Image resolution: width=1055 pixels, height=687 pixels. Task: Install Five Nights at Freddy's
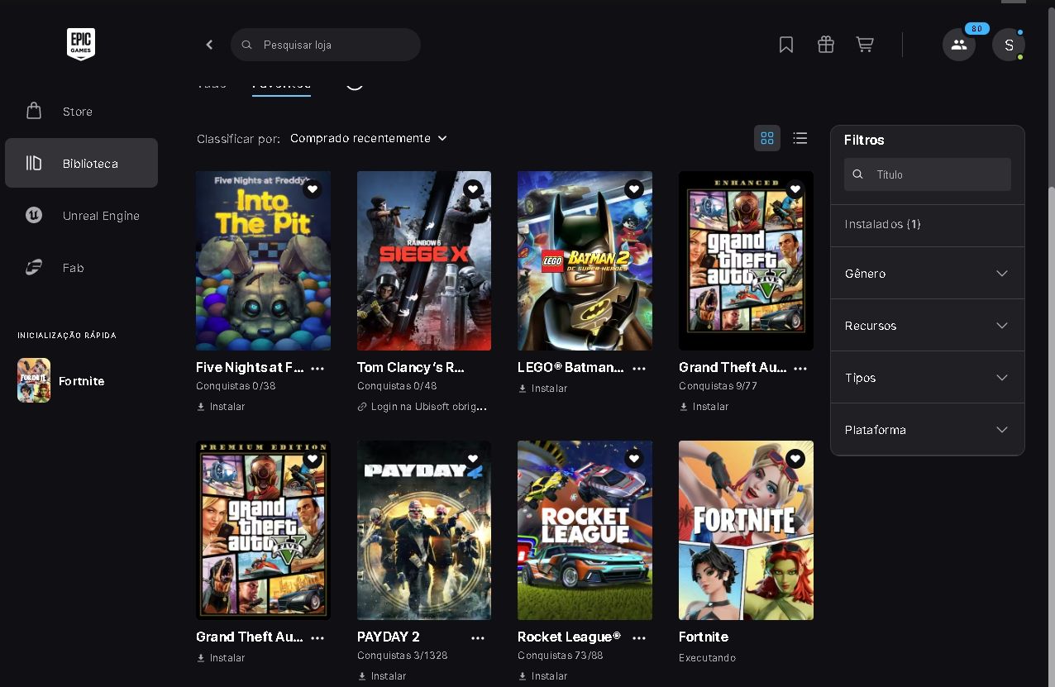[x=221, y=407]
